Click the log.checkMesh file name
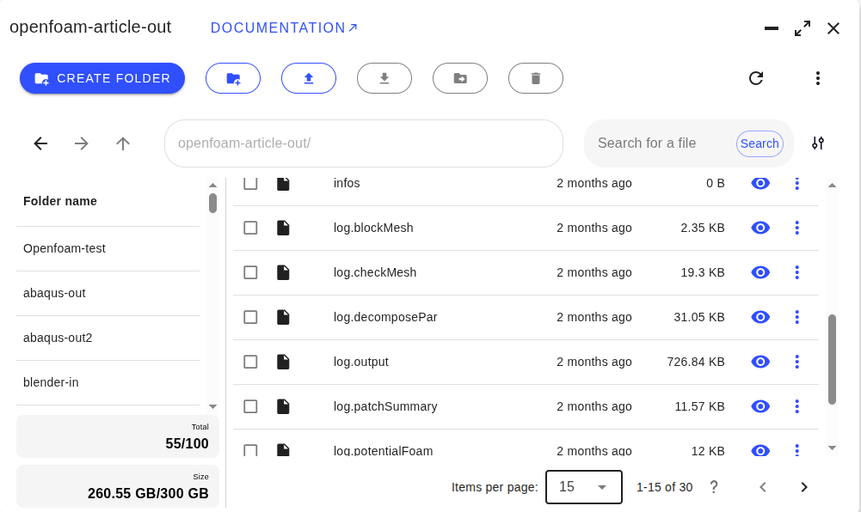 pos(375,272)
